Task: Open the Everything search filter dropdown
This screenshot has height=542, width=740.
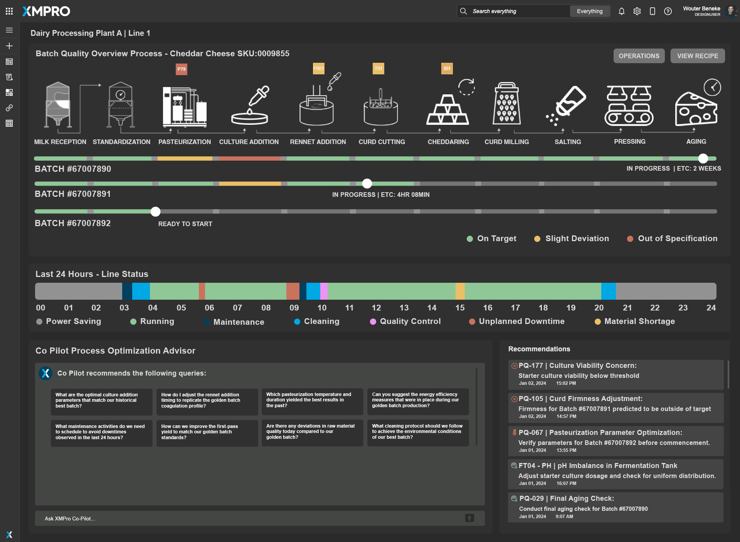Action: [589, 11]
